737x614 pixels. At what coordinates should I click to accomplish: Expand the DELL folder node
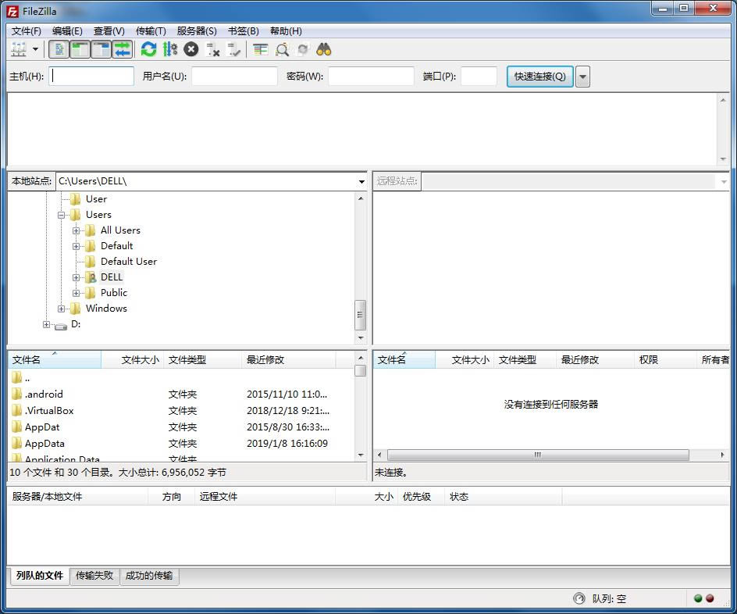tap(77, 277)
